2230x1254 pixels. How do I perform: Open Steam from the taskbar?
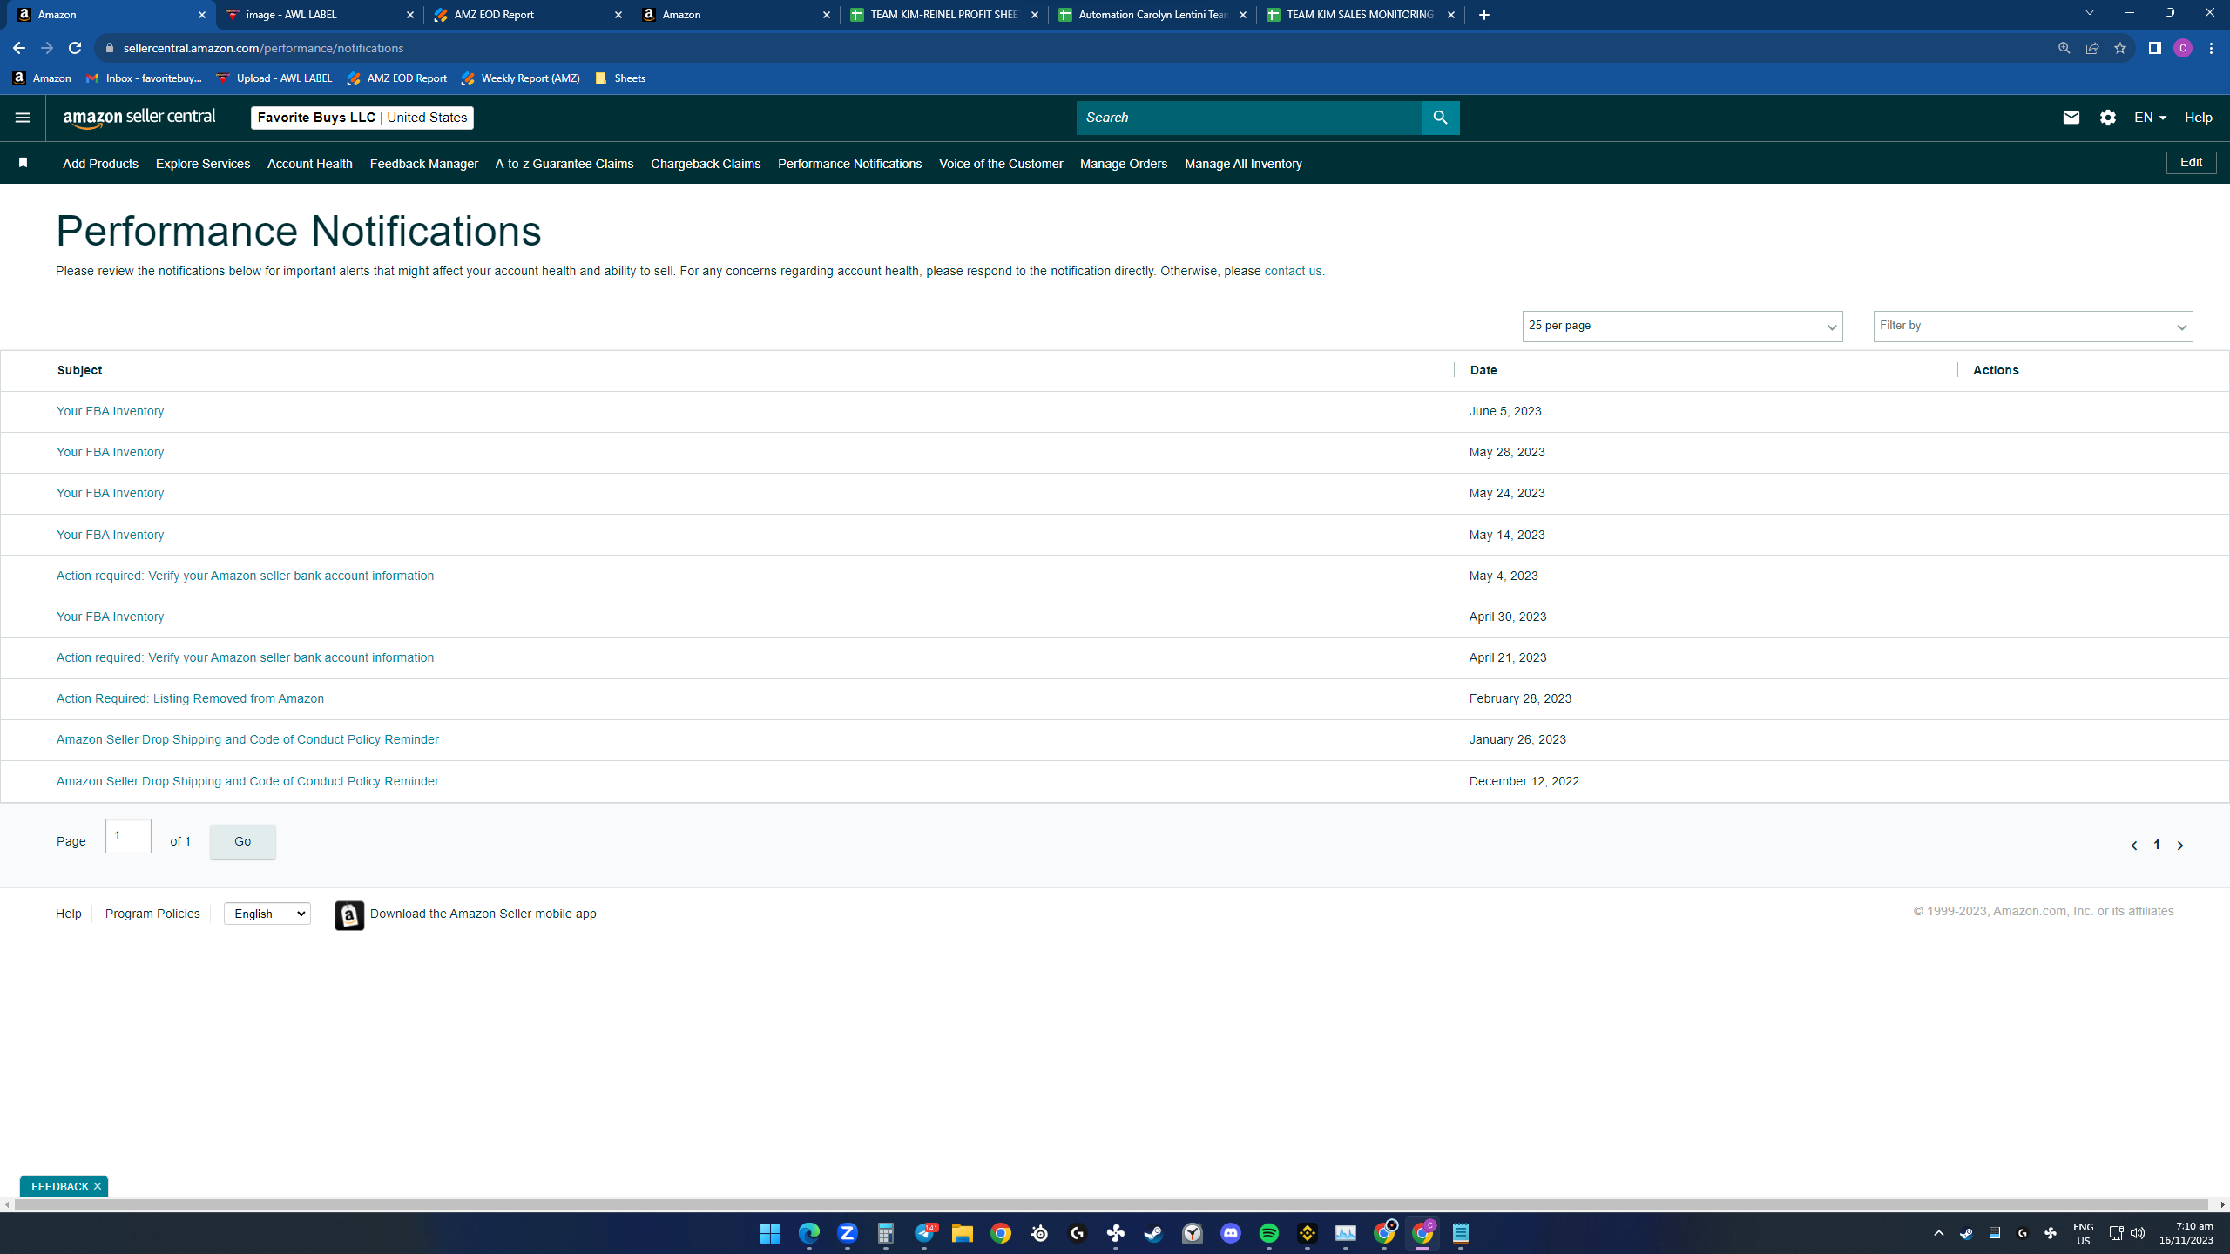coord(1154,1233)
